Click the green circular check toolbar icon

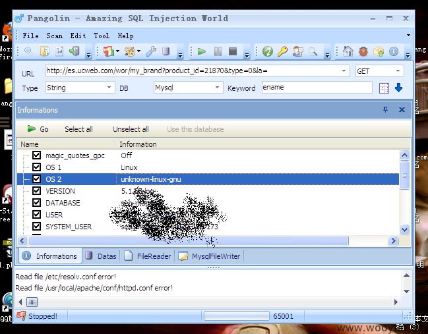[268, 51]
